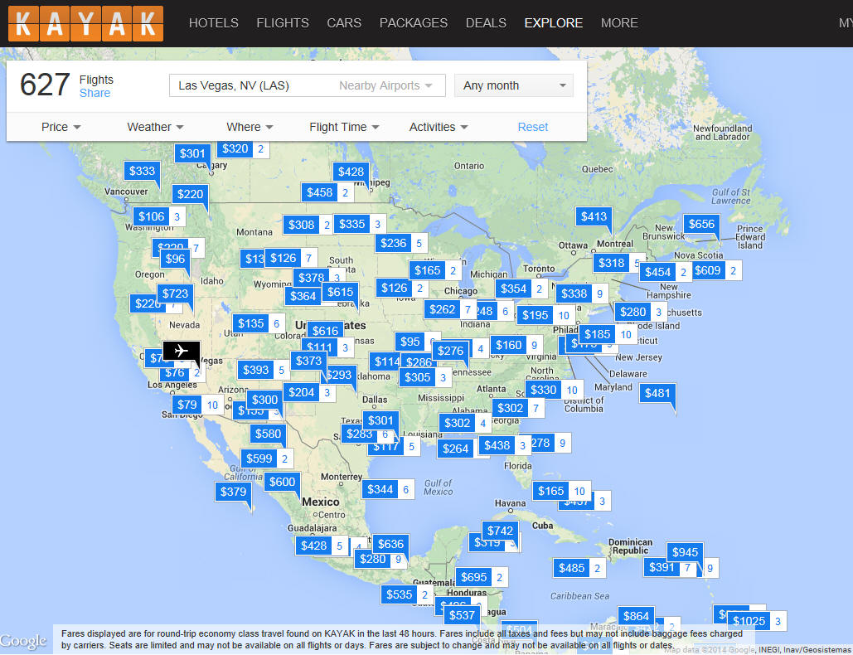Open the Cars page
The width and height of the screenshot is (853, 655).
(344, 23)
